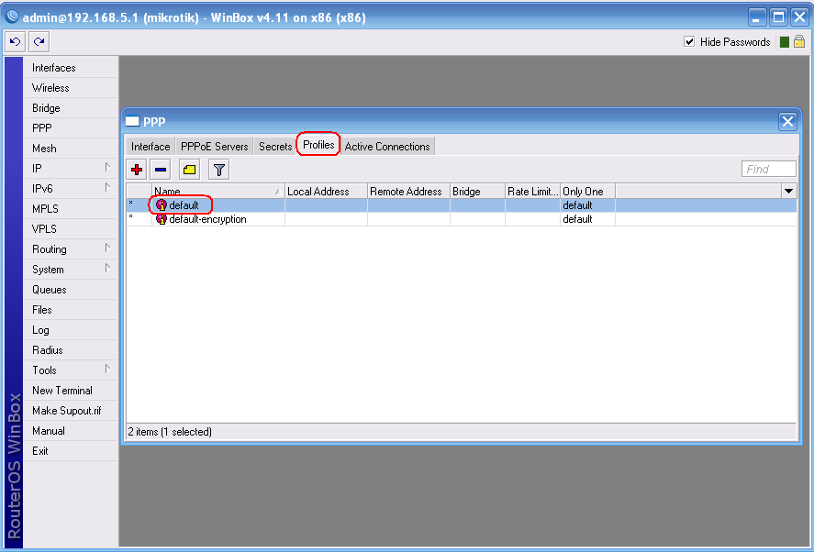Image resolution: width=814 pixels, height=552 pixels.
Task: Click the Undo arrow button
Action: (x=15, y=41)
